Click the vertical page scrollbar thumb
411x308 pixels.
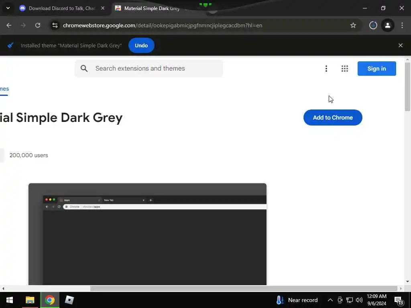click(x=407, y=87)
